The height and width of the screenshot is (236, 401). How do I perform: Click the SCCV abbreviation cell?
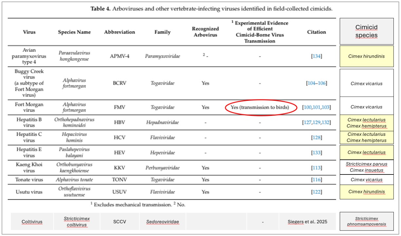tap(120, 222)
